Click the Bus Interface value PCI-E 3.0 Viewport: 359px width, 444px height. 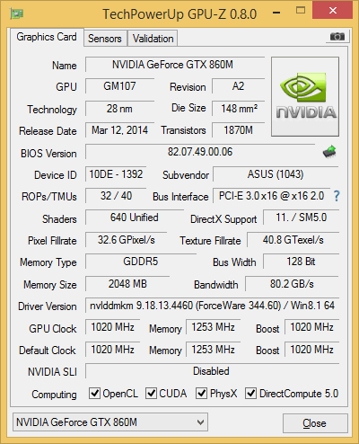[271, 196]
